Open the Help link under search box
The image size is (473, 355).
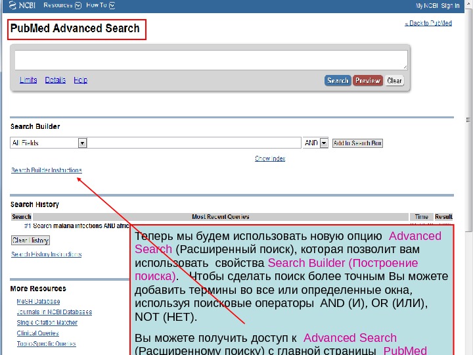(81, 80)
